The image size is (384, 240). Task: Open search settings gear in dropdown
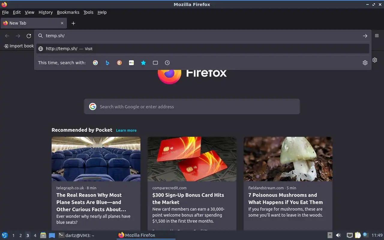click(365, 63)
